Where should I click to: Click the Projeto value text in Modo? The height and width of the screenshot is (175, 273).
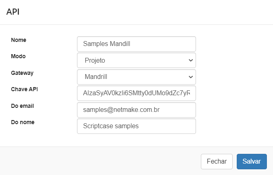(95, 60)
